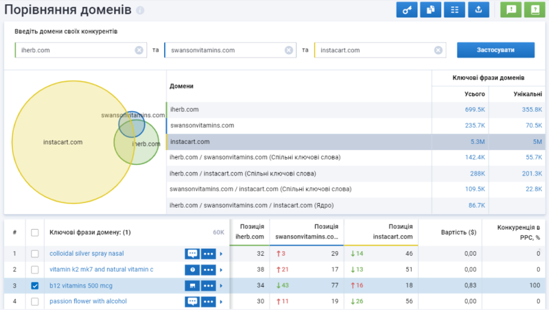Select swansonvitamins.com row in domains table

click(x=355, y=126)
